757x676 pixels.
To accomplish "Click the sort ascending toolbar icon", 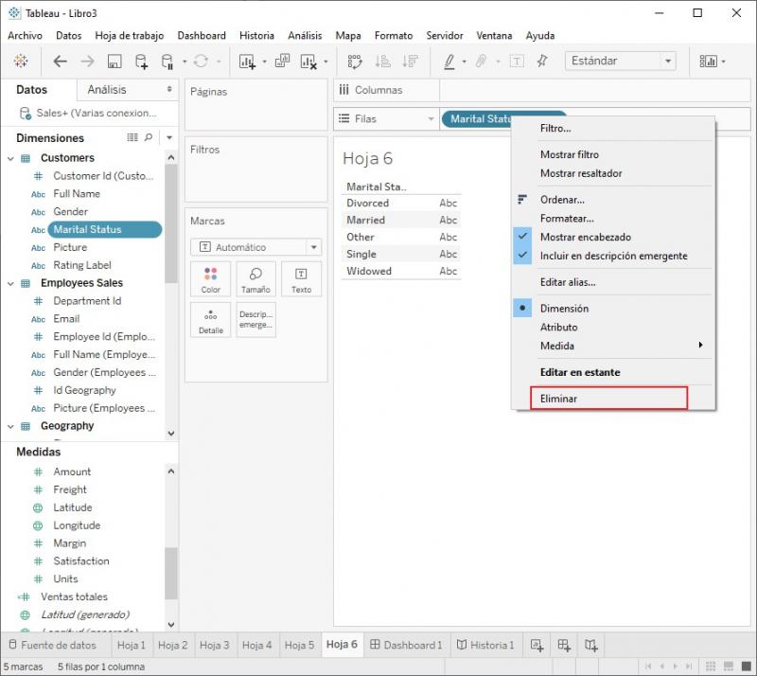I will pyautogui.click(x=383, y=62).
